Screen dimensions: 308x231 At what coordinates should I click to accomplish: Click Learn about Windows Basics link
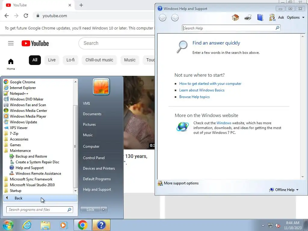[x=202, y=90]
